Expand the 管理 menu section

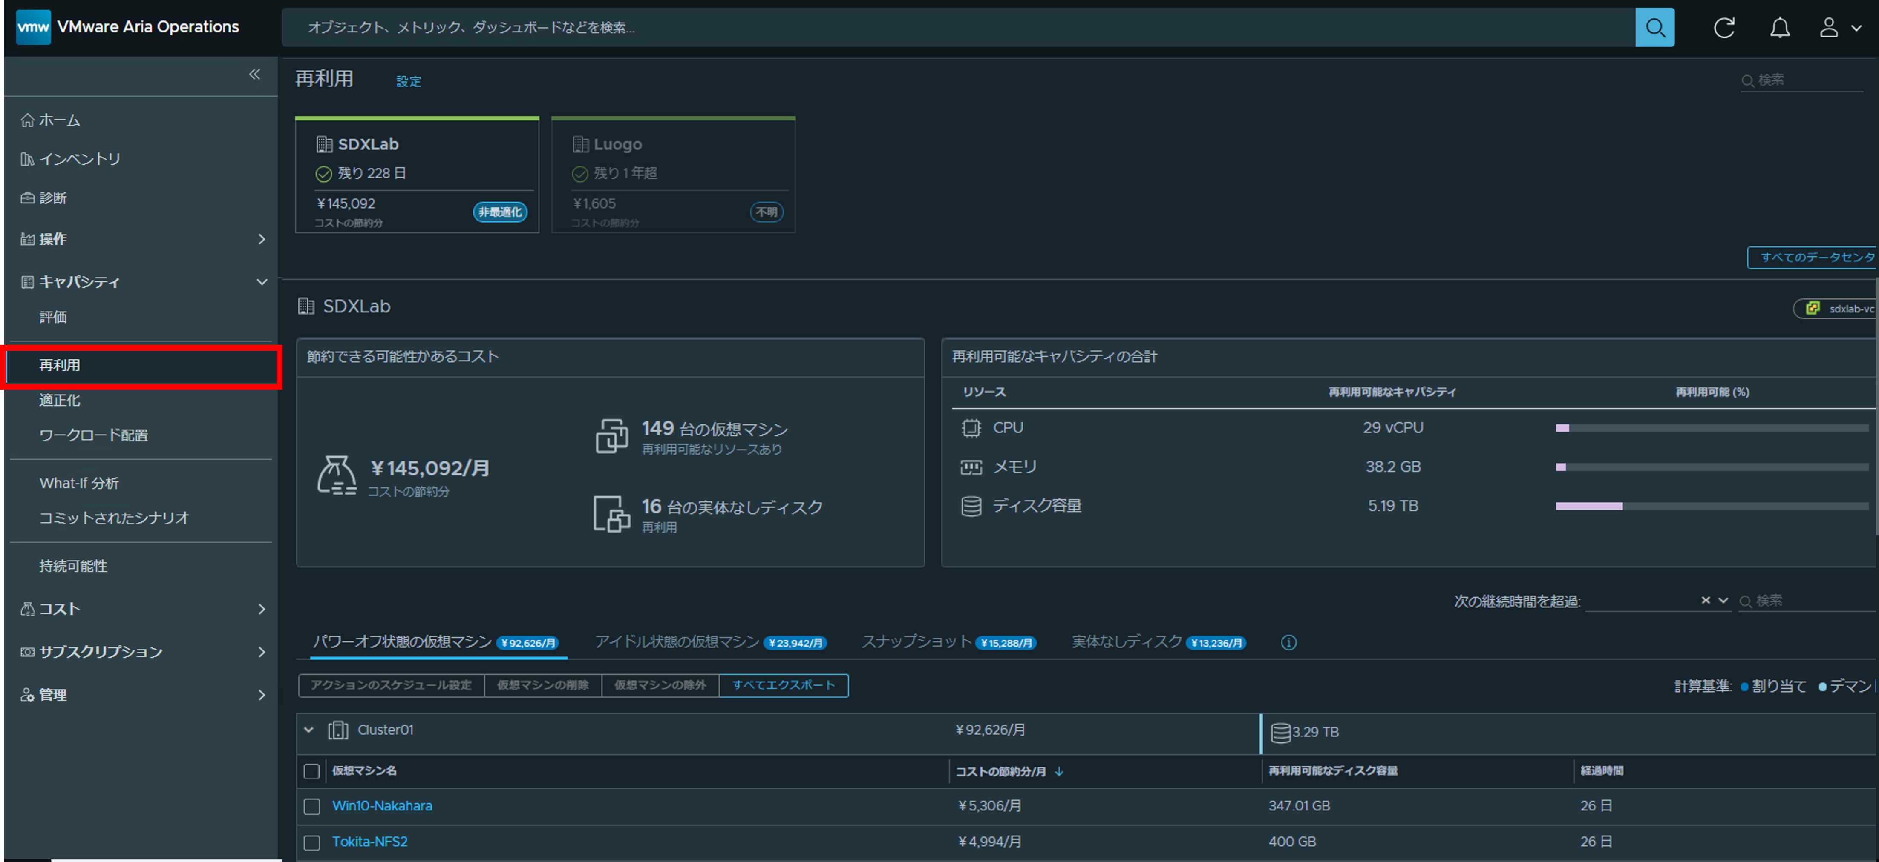[143, 695]
